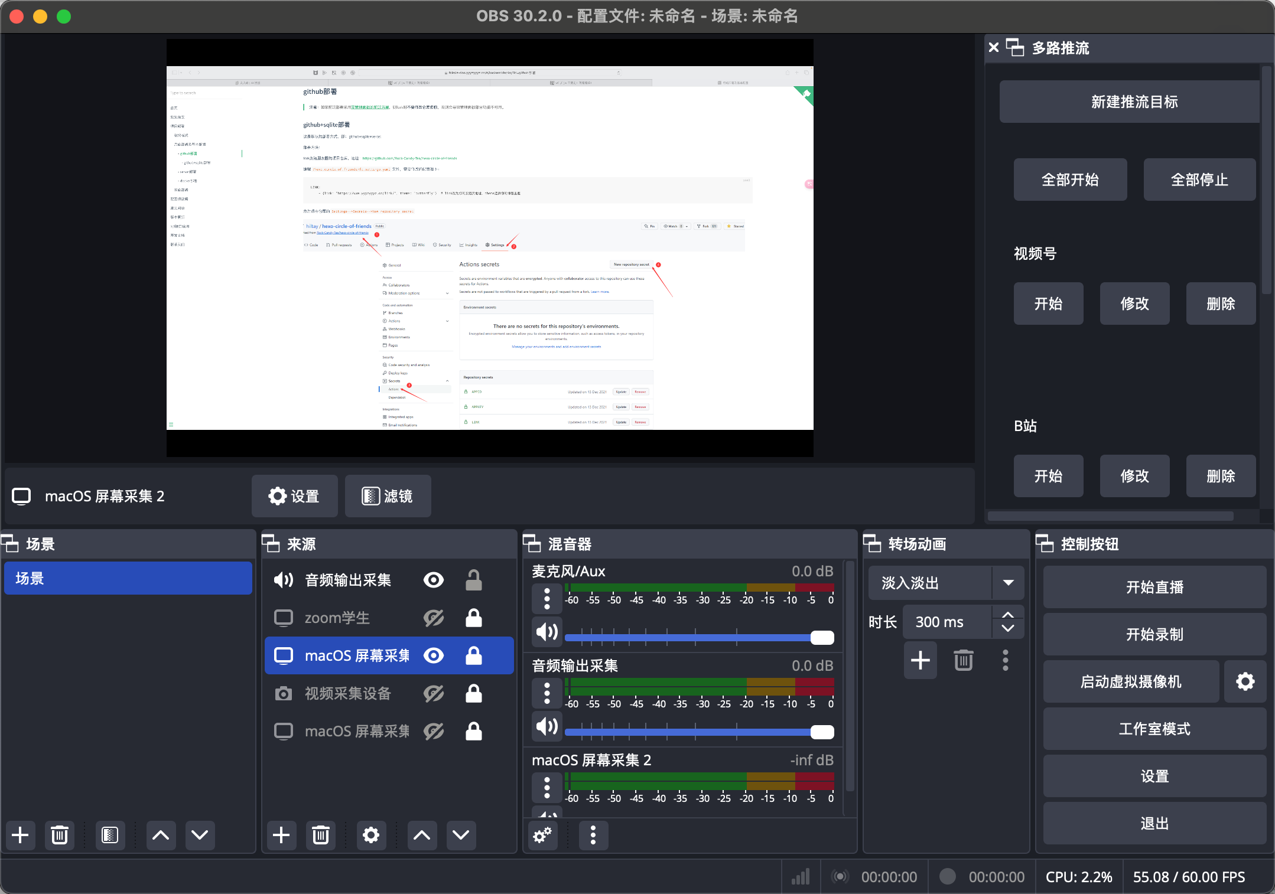This screenshot has height=894, width=1275.
Task: Click the preview screen capture thumbnail
Action: tap(490, 248)
